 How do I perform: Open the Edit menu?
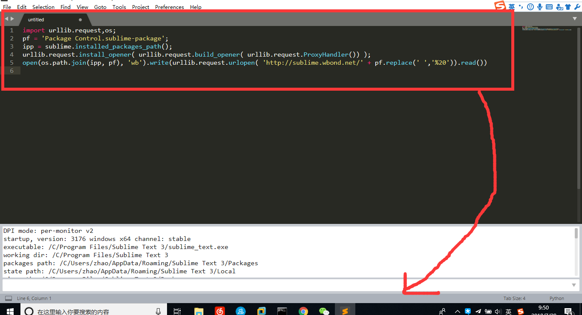22,7
